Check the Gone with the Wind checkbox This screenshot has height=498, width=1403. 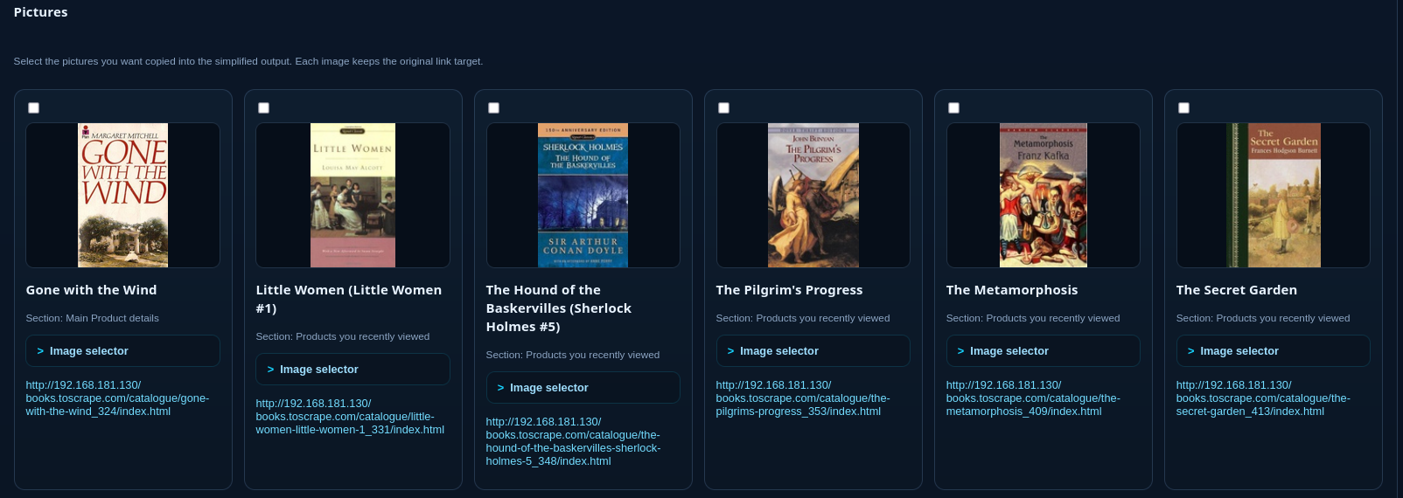[33, 107]
